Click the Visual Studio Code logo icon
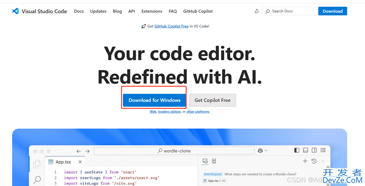Screen dimensions: 365x186 pos(15,11)
